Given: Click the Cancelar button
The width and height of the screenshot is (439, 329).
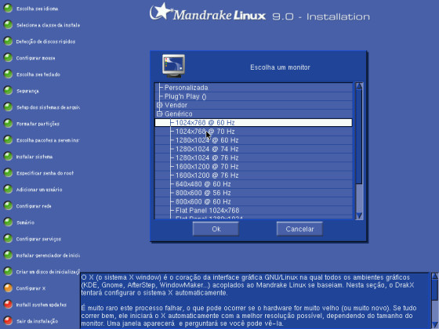Looking at the screenshot, I should 299,229.
